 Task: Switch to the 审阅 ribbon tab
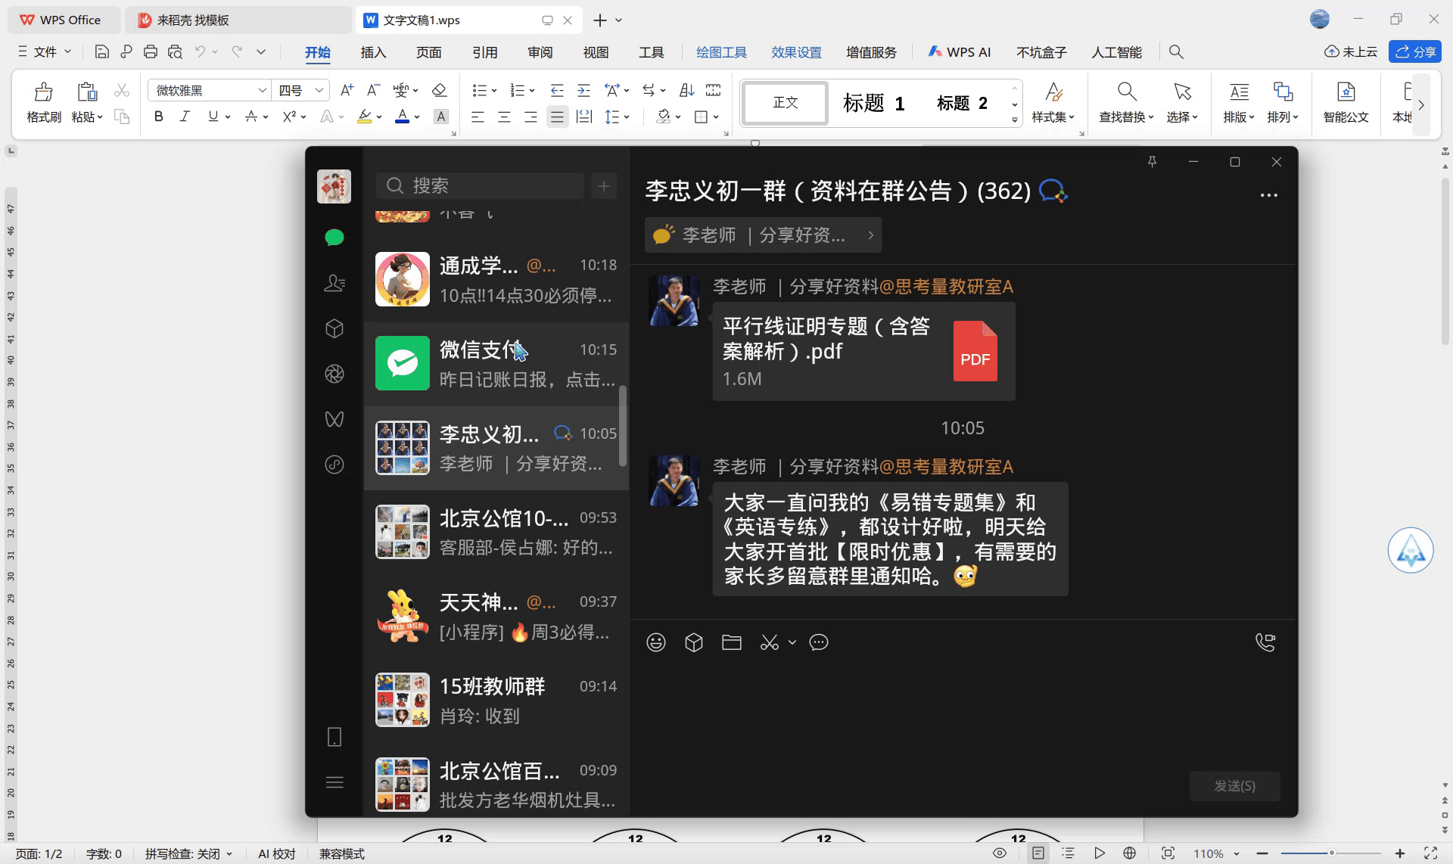540,52
